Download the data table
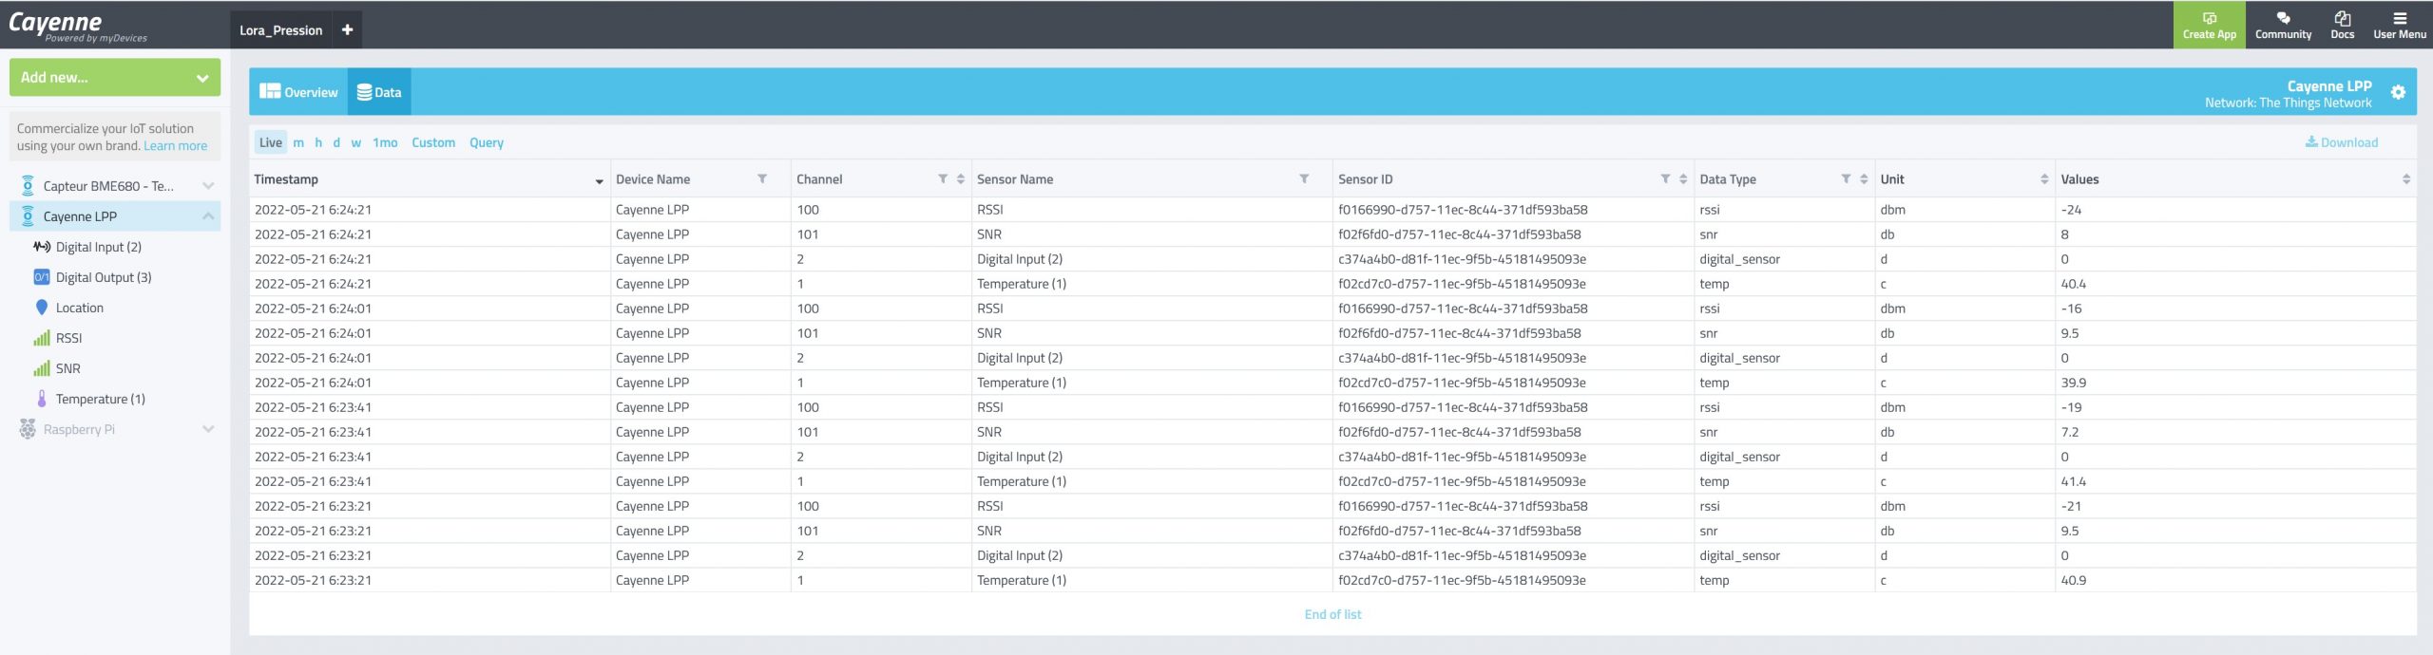The height and width of the screenshot is (655, 2433). [x=2342, y=142]
